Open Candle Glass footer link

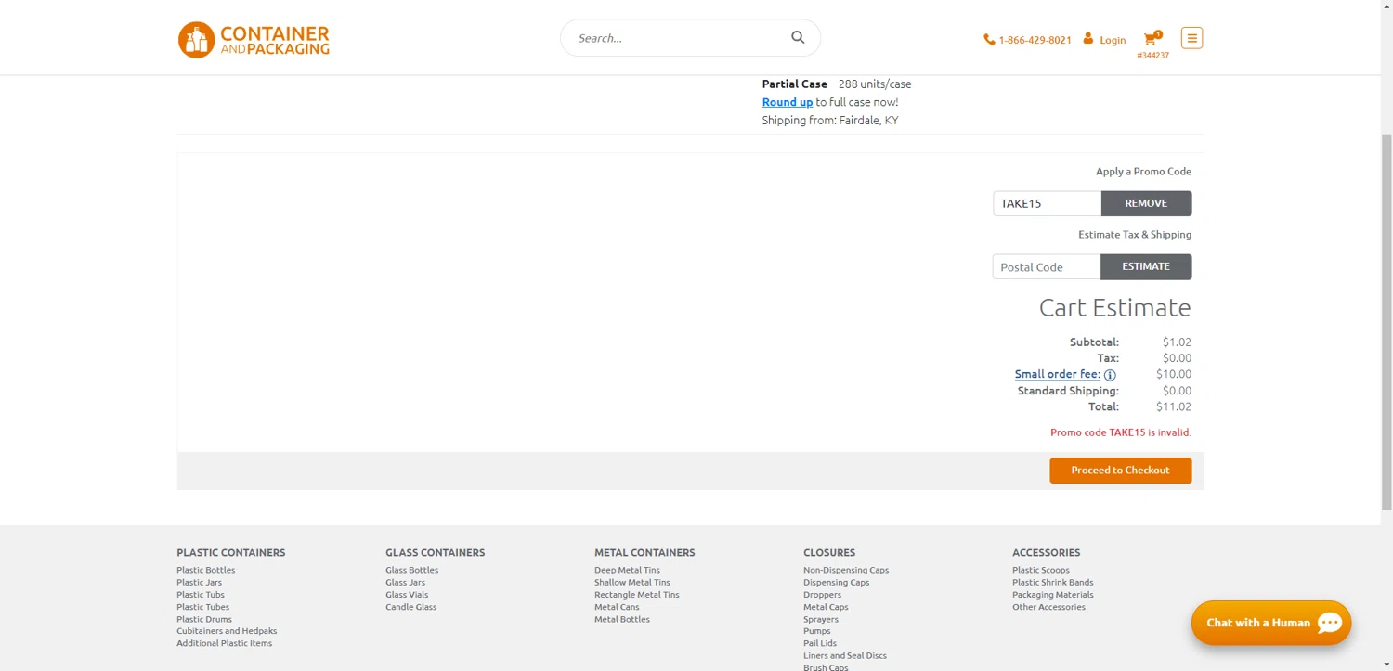point(411,607)
